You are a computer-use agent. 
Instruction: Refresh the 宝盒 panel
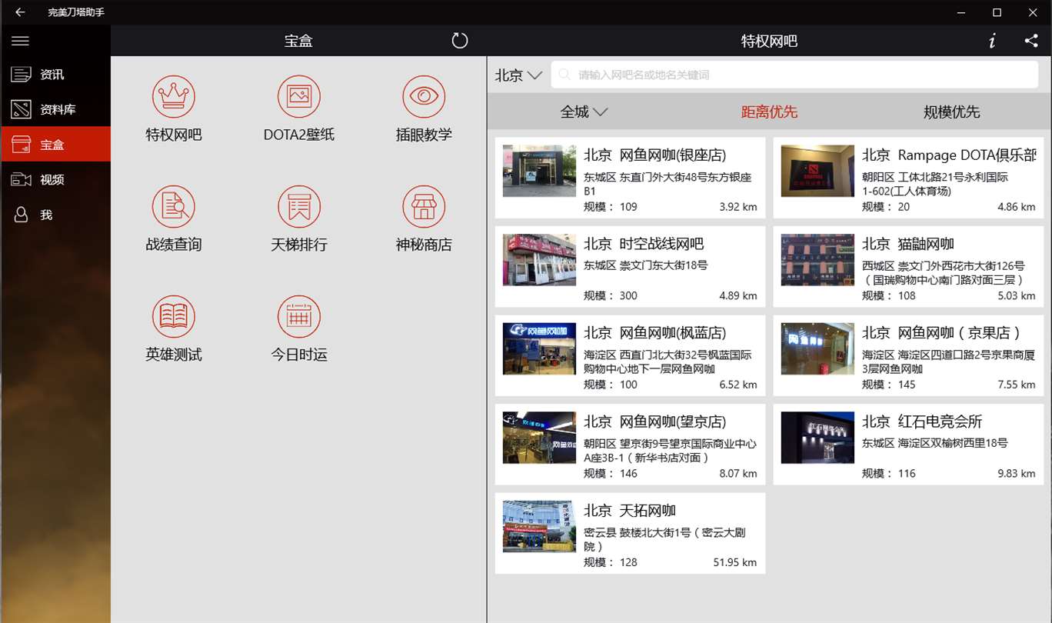(x=460, y=41)
